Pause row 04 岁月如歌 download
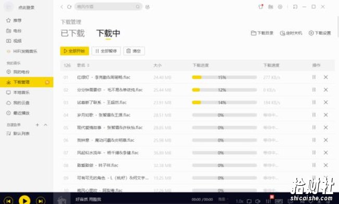Image resolution: width=339 pixels, height=204 pixels. tap(314, 115)
